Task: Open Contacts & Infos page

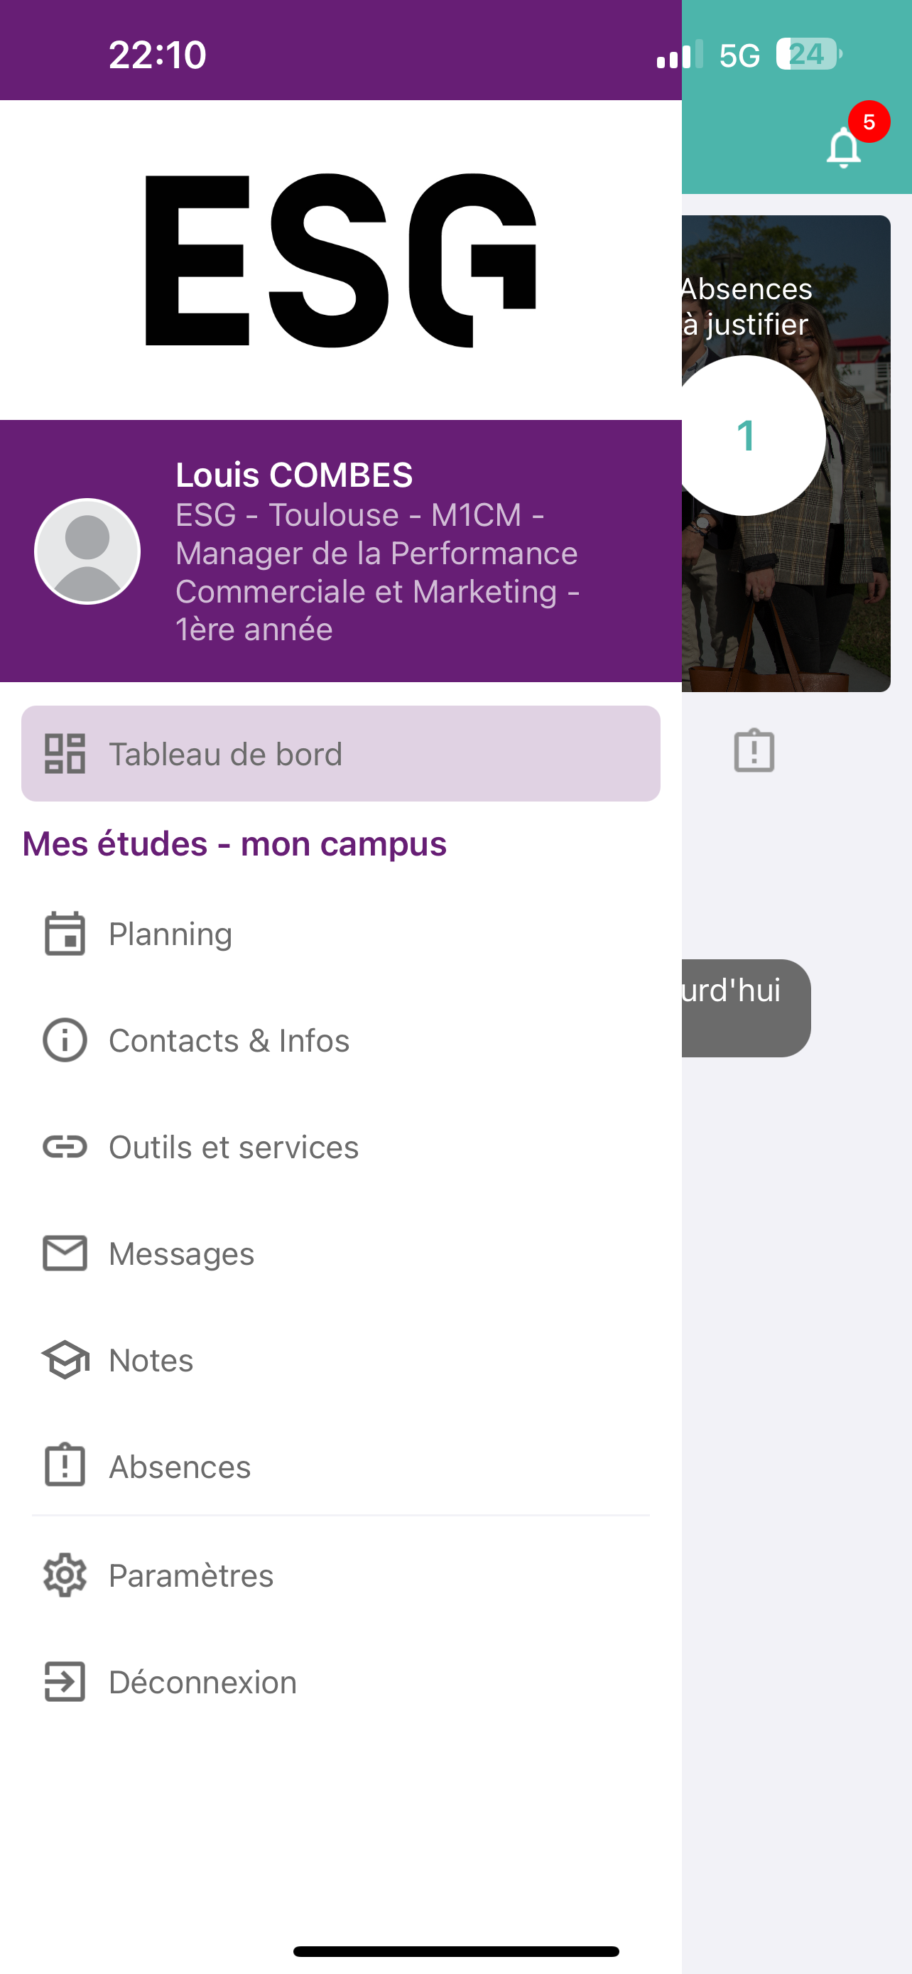Action: 229,1040
